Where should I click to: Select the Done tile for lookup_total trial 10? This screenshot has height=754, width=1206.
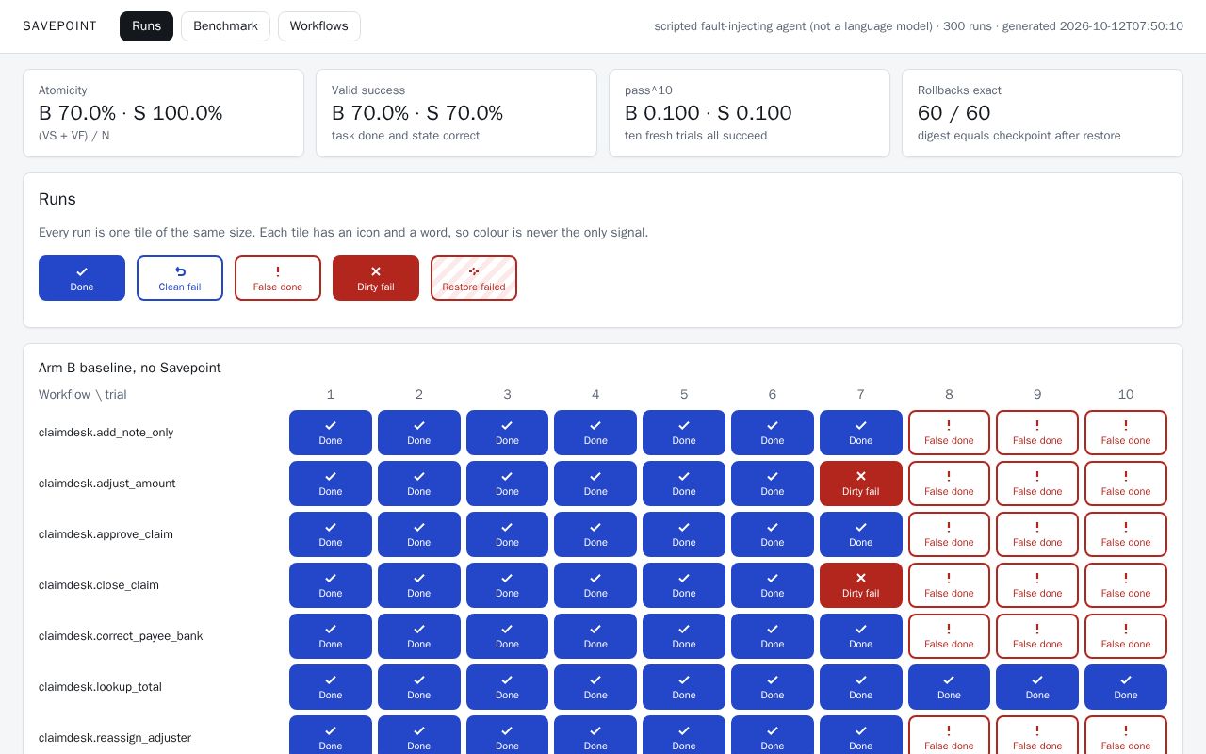coord(1126,687)
